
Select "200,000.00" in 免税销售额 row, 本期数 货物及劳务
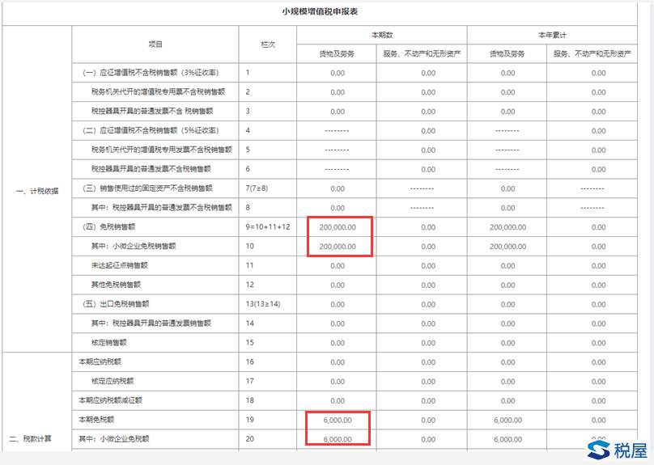[338, 227]
